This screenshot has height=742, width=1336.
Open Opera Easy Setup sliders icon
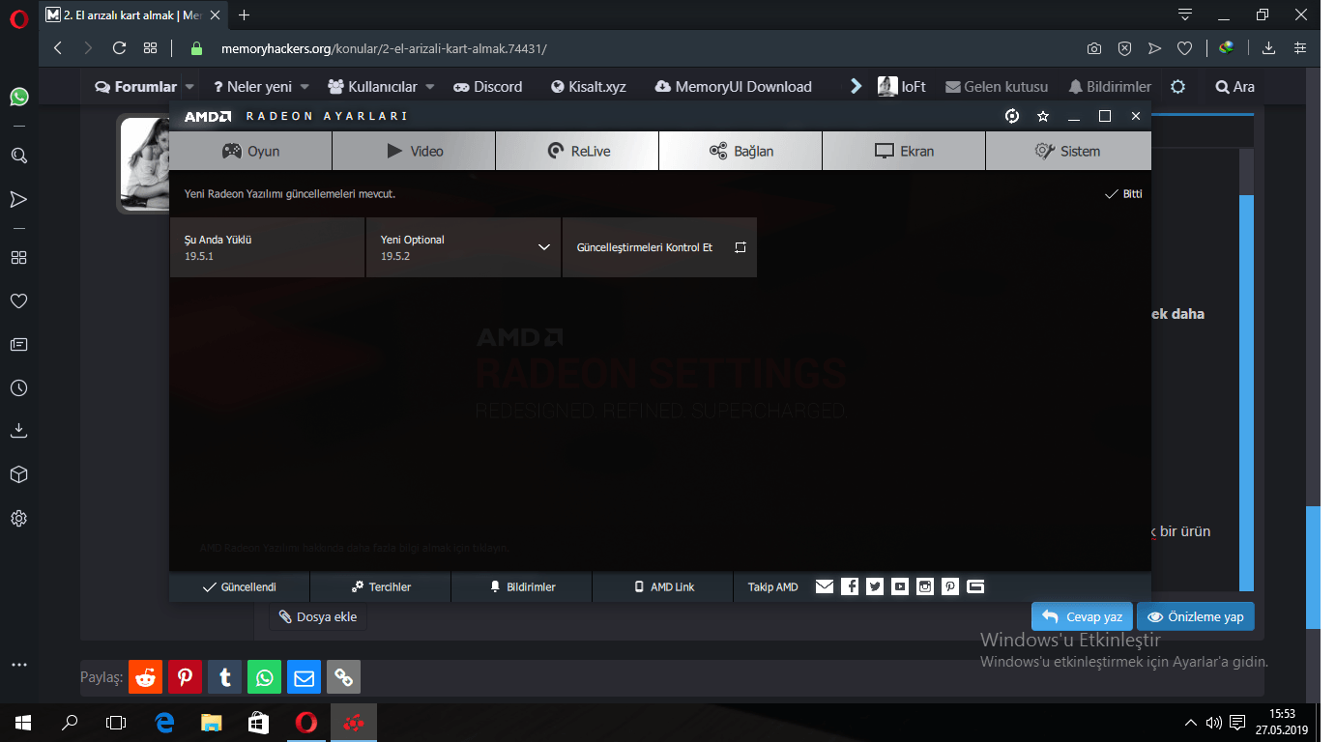pyautogui.click(x=1300, y=48)
